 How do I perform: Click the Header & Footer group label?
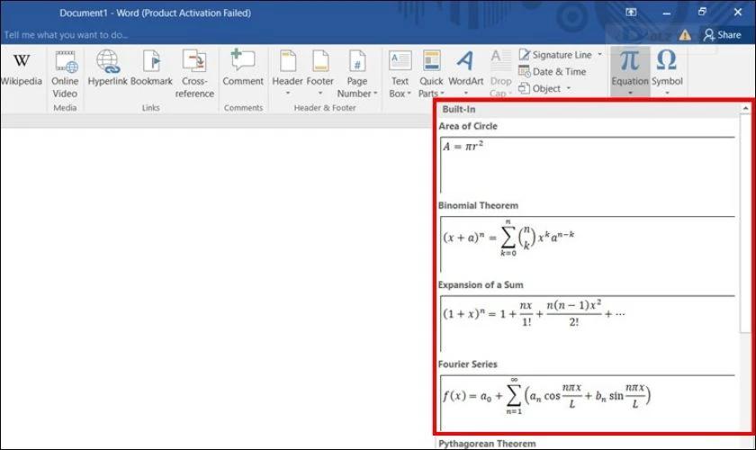[325, 108]
